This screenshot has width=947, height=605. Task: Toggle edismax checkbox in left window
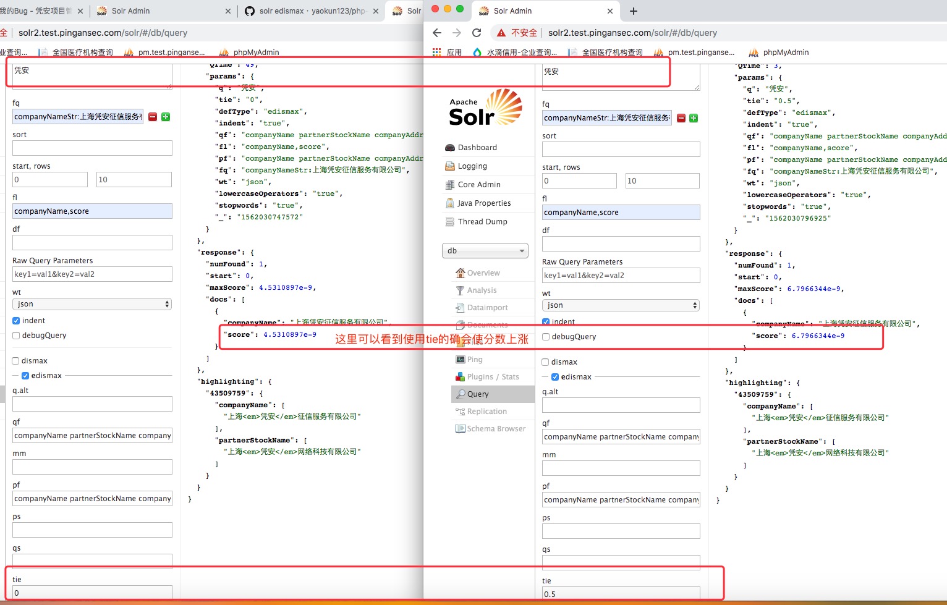pos(25,376)
